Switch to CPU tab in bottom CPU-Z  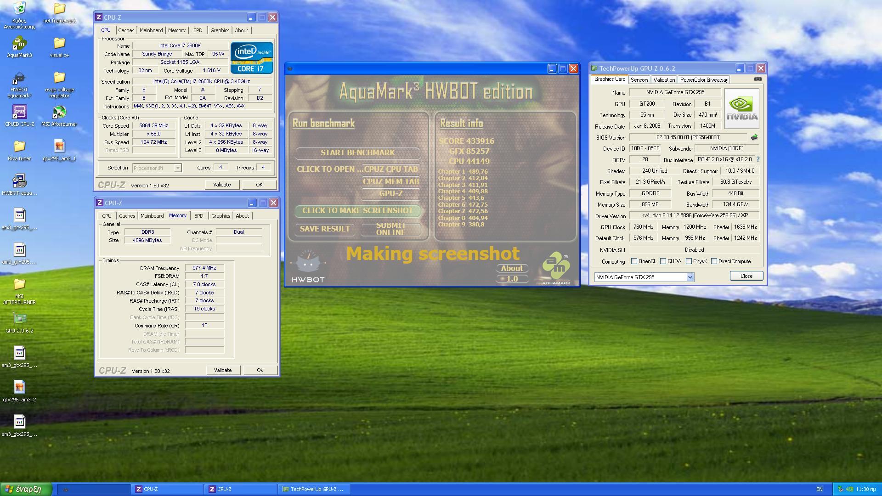point(107,216)
